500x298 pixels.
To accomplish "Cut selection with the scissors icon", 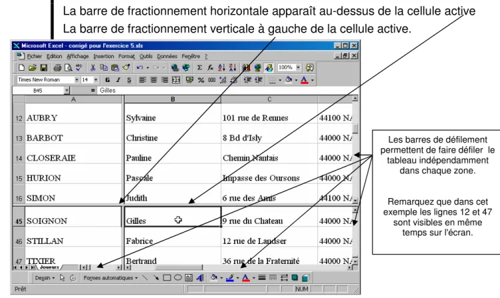I will pyautogui.click(x=93, y=67).
